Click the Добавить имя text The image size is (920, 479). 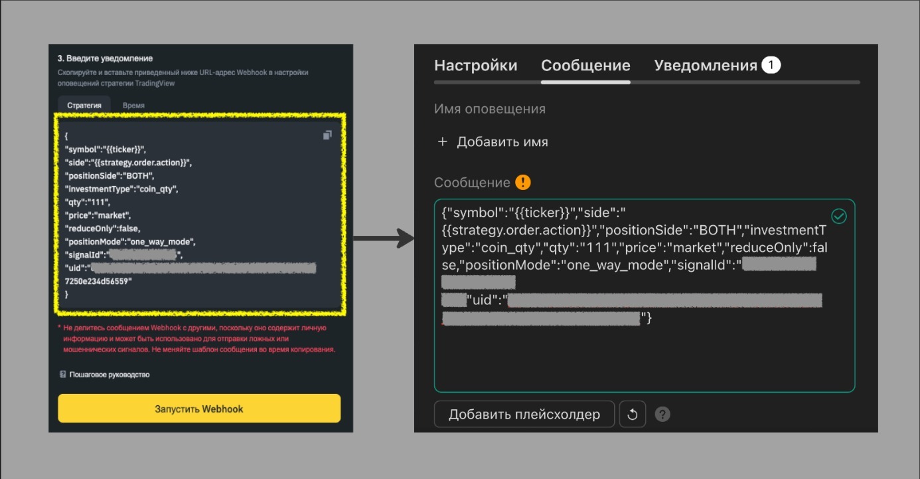(x=502, y=142)
